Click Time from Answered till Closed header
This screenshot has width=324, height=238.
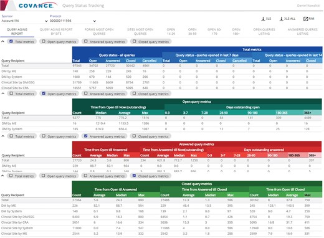204,189
